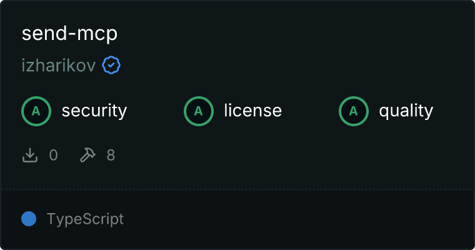
Task: Click the blue verified badge icon
Action: click(x=111, y=66)
